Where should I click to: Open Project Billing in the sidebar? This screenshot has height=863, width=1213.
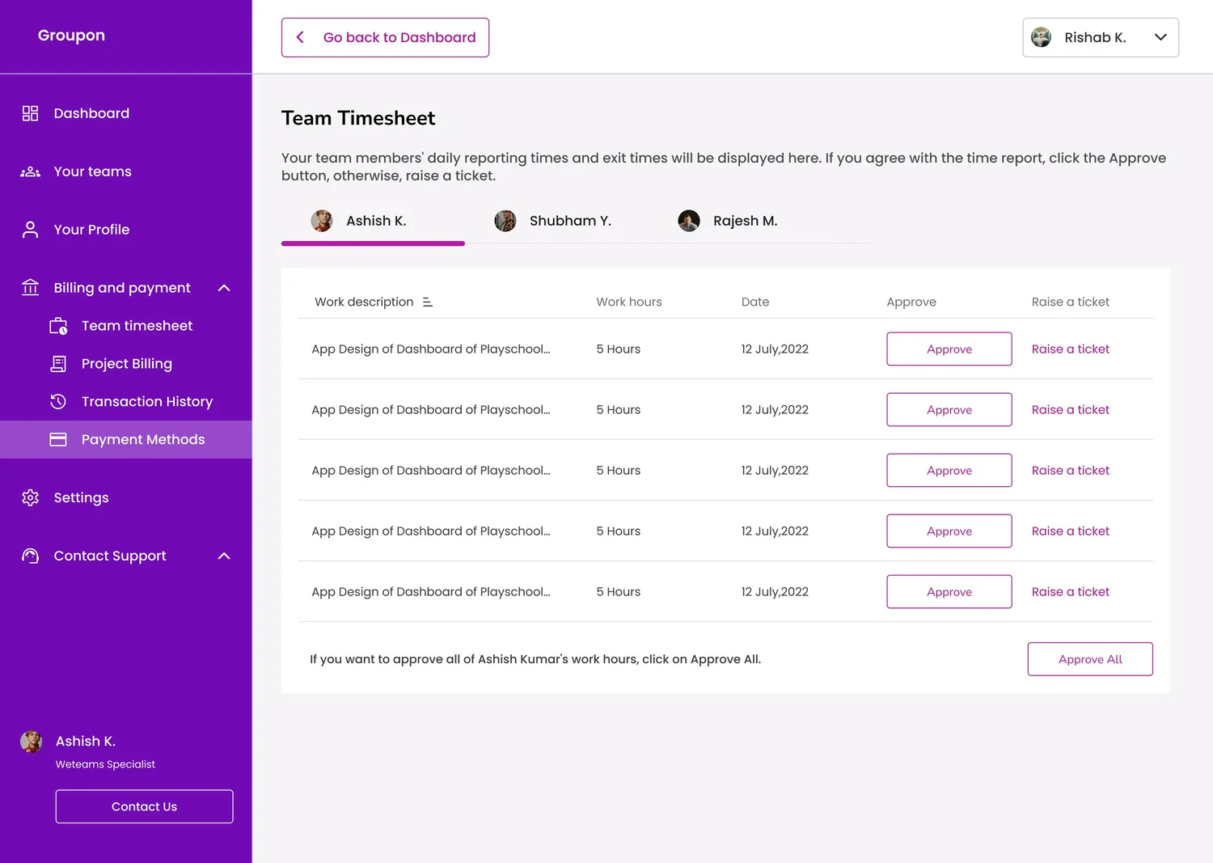(x=126, y=364)
